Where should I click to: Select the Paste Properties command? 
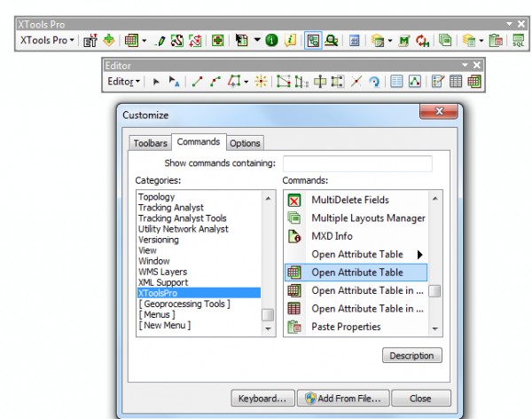pyautogui.click(x=356, y=327)
